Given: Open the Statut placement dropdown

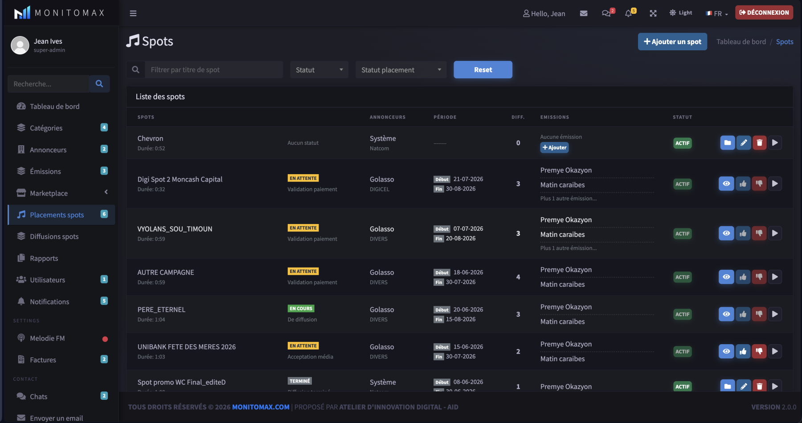Looking at the screenshot, I should click(x=401, y=70).
